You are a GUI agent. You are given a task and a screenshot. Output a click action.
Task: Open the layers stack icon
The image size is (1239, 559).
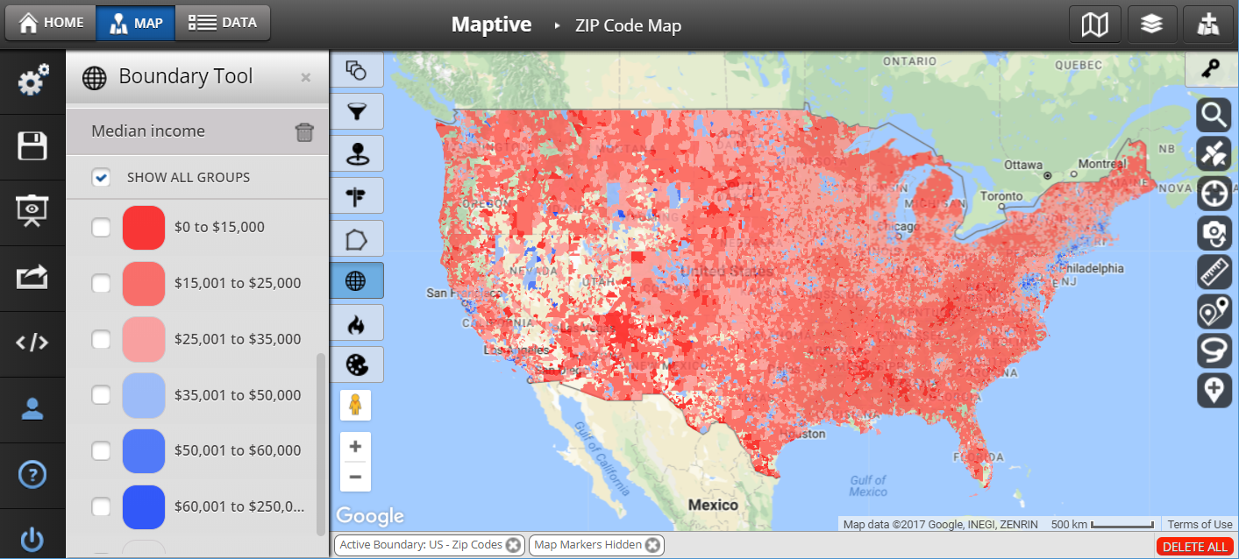point(1151,25)
